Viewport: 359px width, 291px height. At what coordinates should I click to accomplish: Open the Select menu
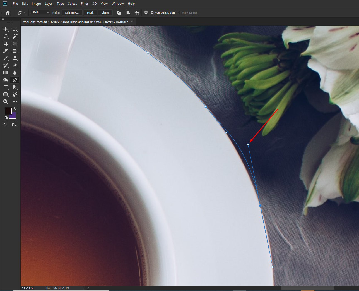[72, 4]
